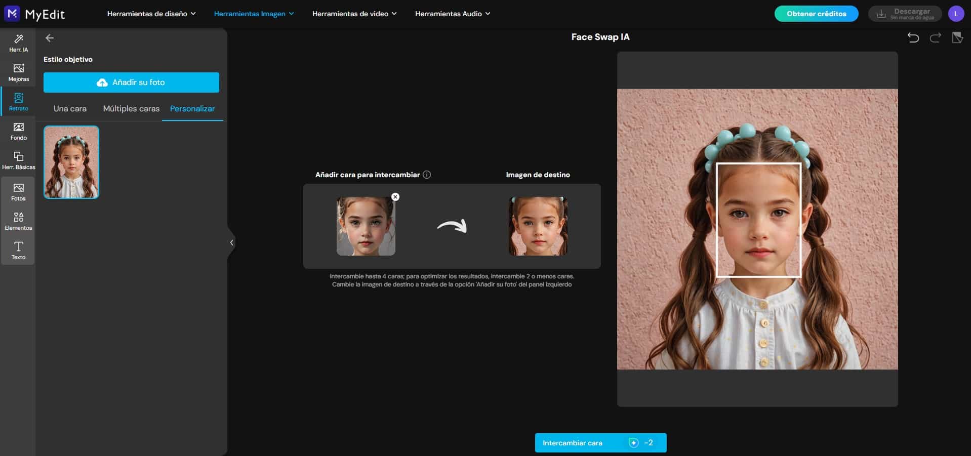
Task: Expand Herramientas de video menu
Action: pyautogui.click(x=354, y=14)
